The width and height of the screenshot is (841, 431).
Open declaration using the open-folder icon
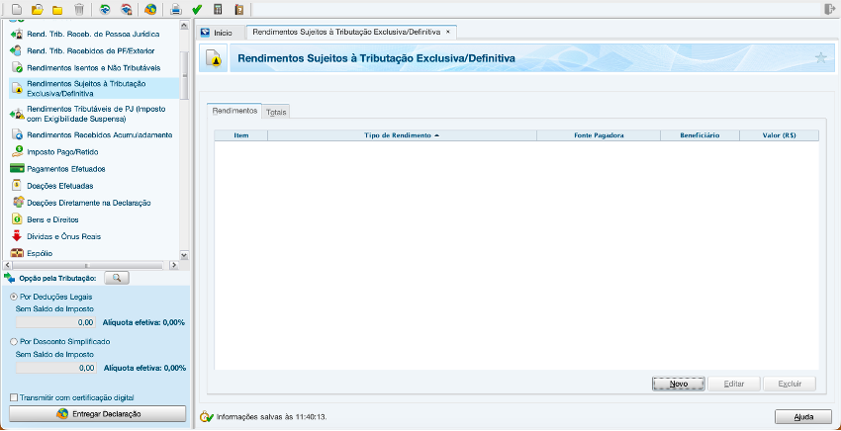pos(37,9)
